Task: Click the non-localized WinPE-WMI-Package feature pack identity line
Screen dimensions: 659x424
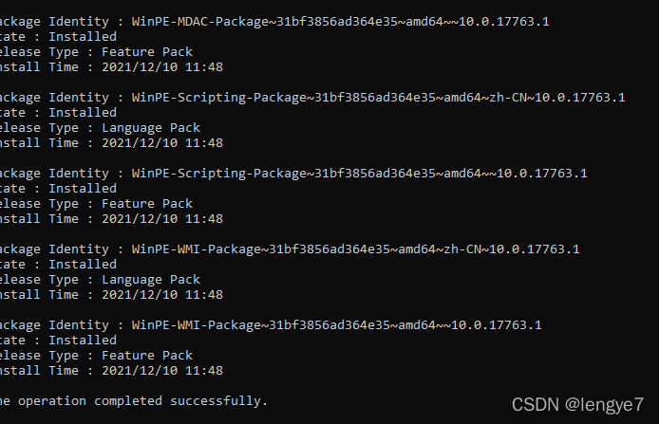Action: (x=270, y=324)
